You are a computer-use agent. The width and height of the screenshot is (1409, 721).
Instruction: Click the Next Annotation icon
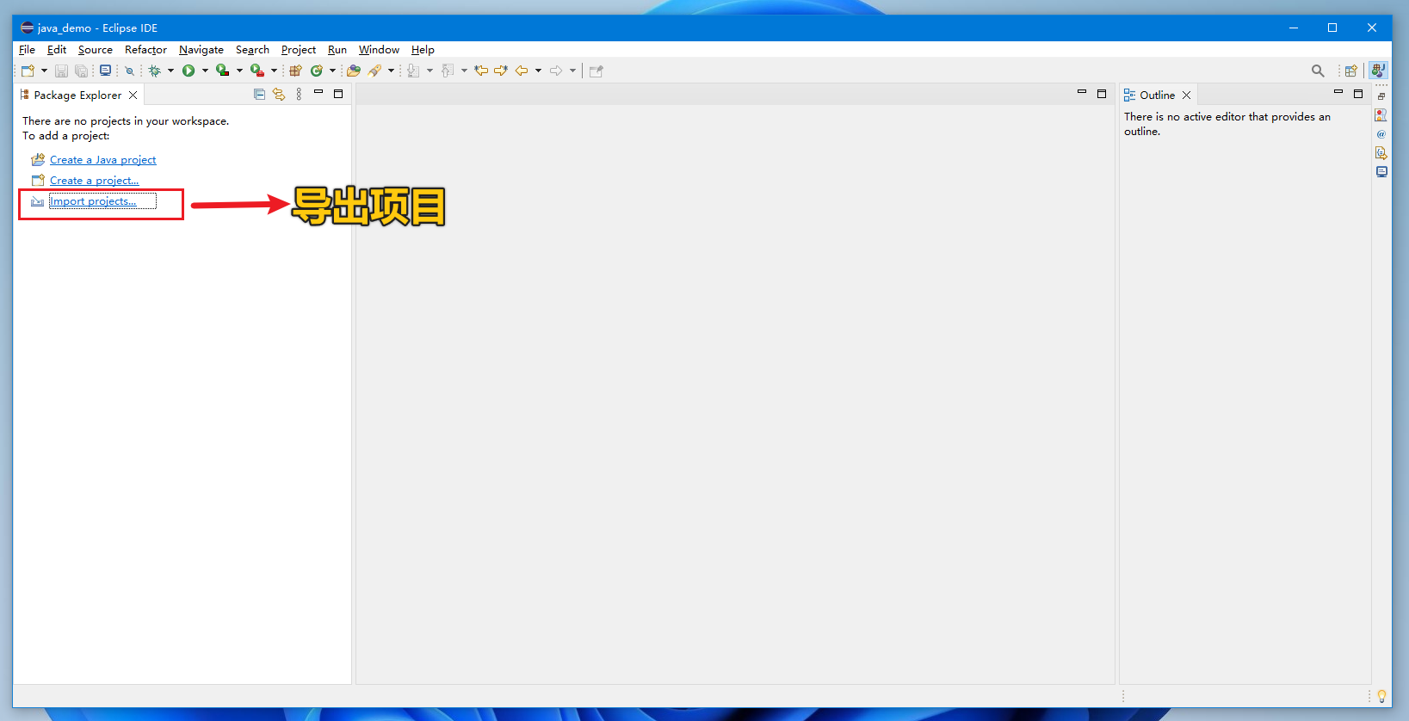pyautogui.click(x=414, y=71)
